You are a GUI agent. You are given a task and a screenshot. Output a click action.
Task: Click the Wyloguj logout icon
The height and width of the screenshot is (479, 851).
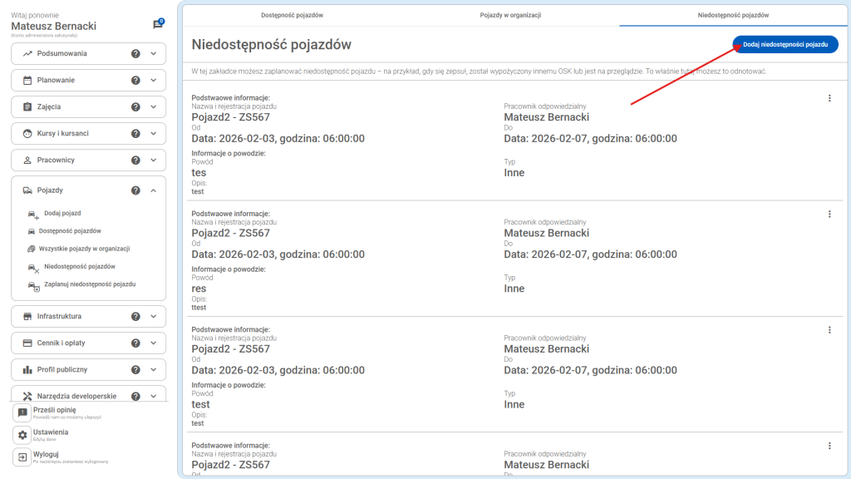[x=22, y=459]
